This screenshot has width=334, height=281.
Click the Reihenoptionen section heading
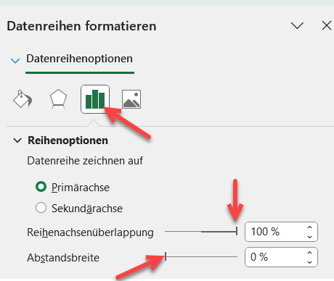(x=68, y=140)
